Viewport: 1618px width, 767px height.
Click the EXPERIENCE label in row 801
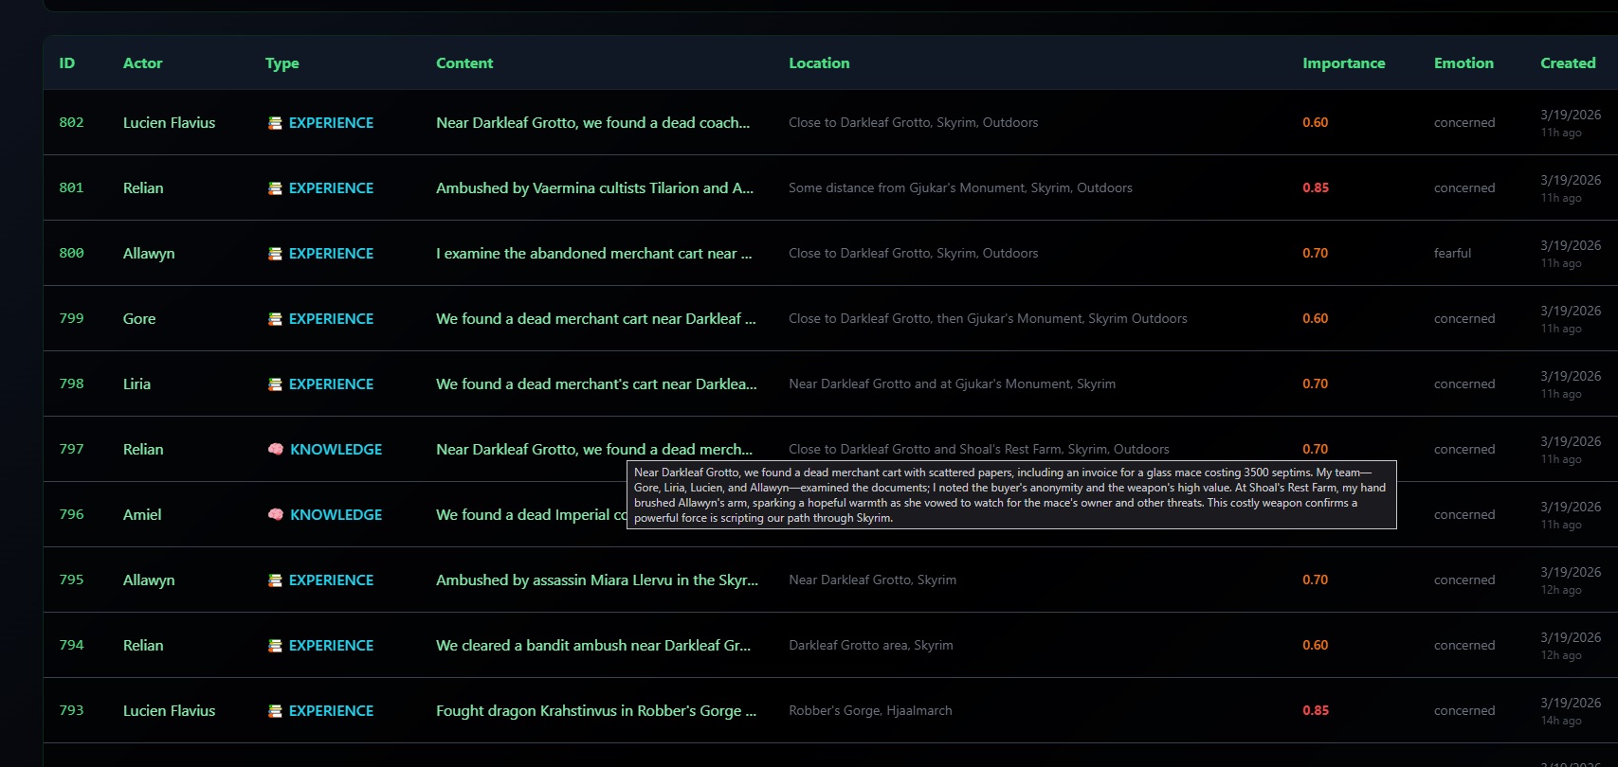331,188
